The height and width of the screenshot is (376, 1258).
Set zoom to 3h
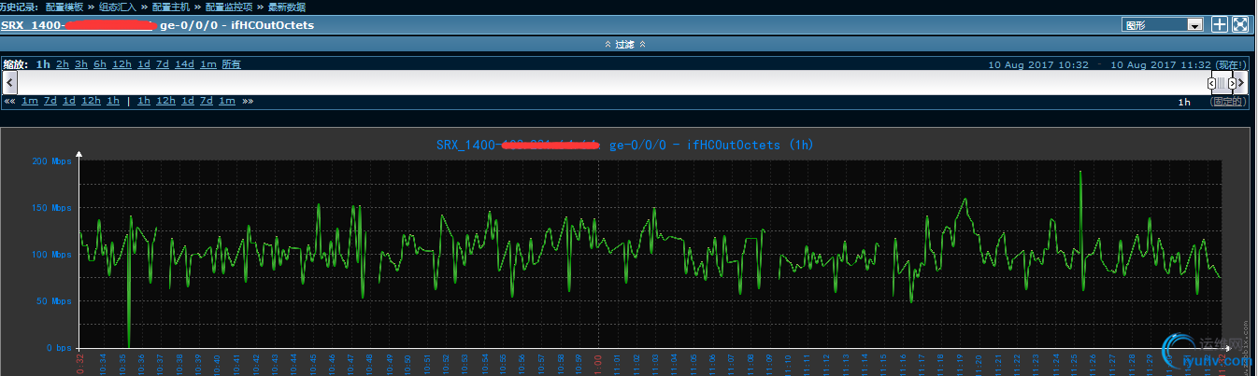click(81, 64)
